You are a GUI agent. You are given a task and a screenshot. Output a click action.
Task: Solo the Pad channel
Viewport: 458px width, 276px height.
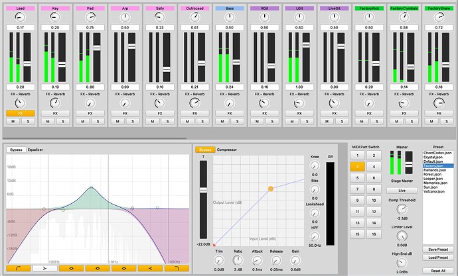pos(98,121)
